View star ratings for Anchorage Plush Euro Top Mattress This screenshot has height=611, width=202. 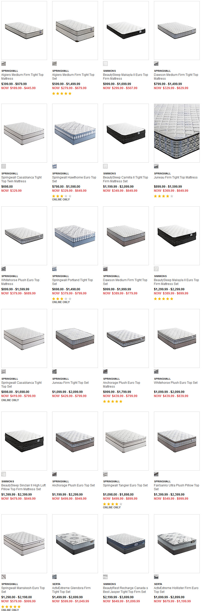113,401
